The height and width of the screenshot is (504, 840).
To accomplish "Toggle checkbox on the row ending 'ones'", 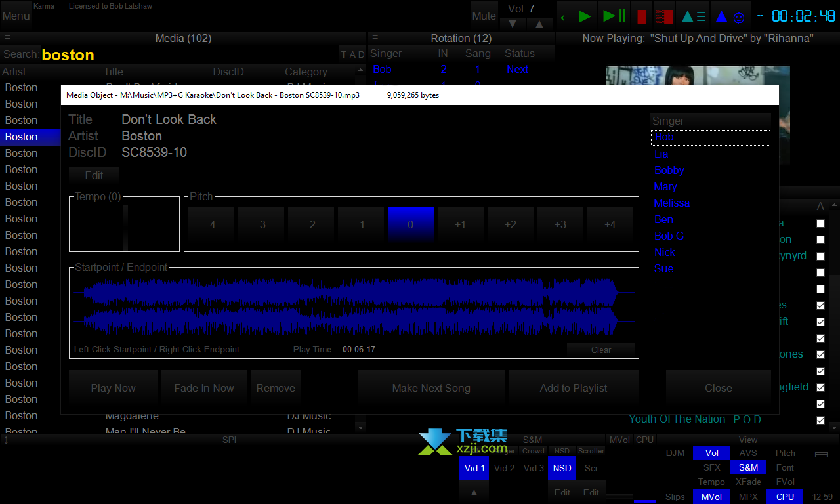I will click(820, 354).
